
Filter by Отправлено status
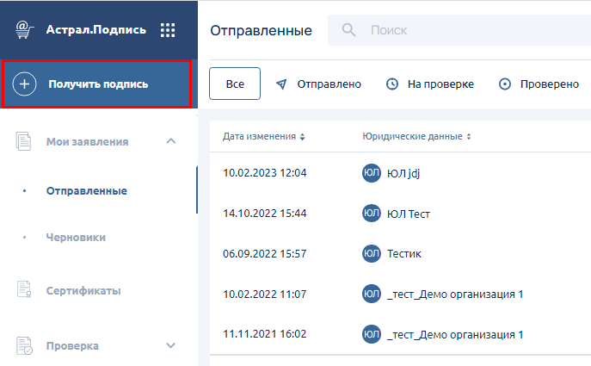coord(318,84)
